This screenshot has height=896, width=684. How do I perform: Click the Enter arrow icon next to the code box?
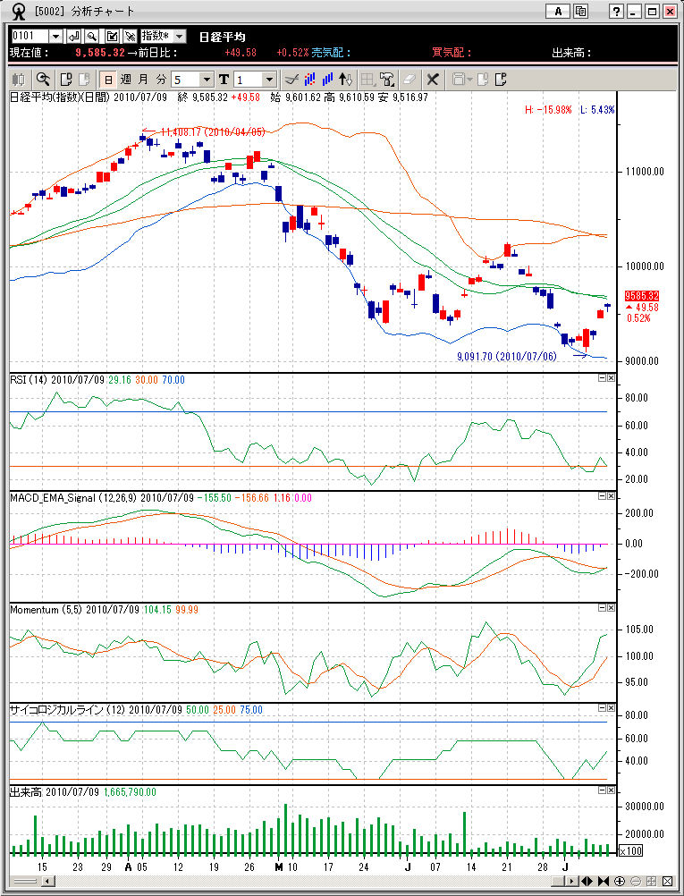click(x=73, y=36)
